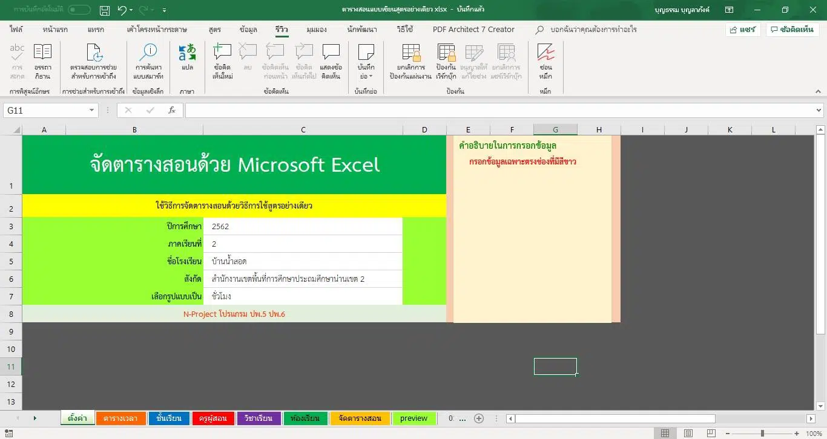The width and height of the screenshot is (827, 439).
Task: Select the academic year cell 2562
Action: point(303,226)
